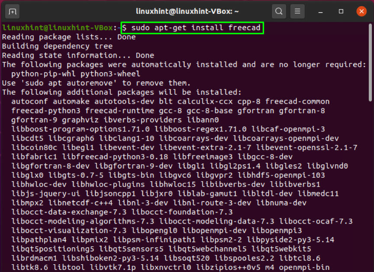
Task: Click the 'gfortran-9' package name
Action: [34, 120]
